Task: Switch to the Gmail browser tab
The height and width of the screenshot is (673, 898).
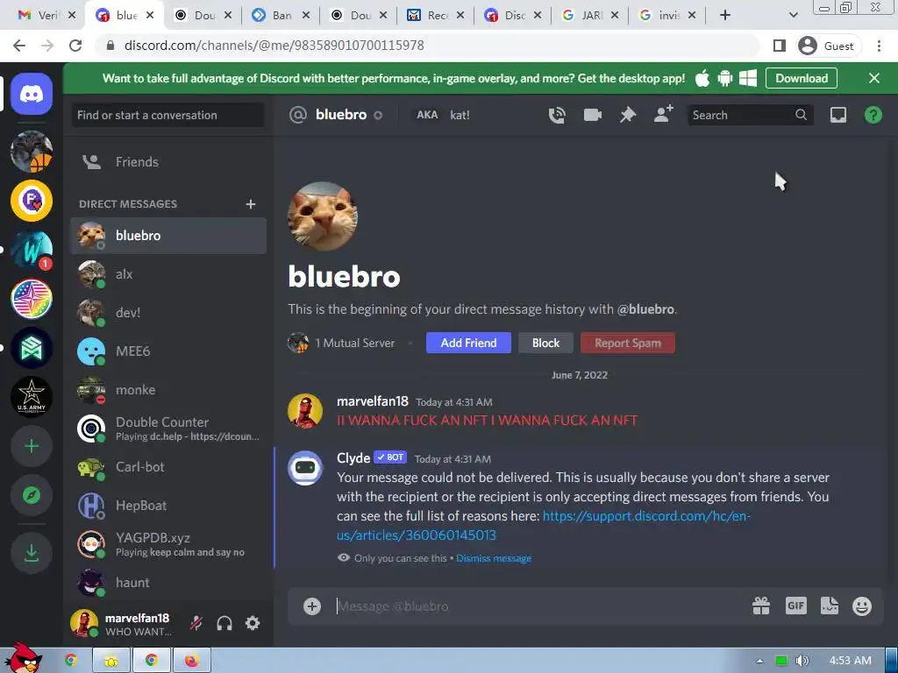Action: (x=47, y=16)
